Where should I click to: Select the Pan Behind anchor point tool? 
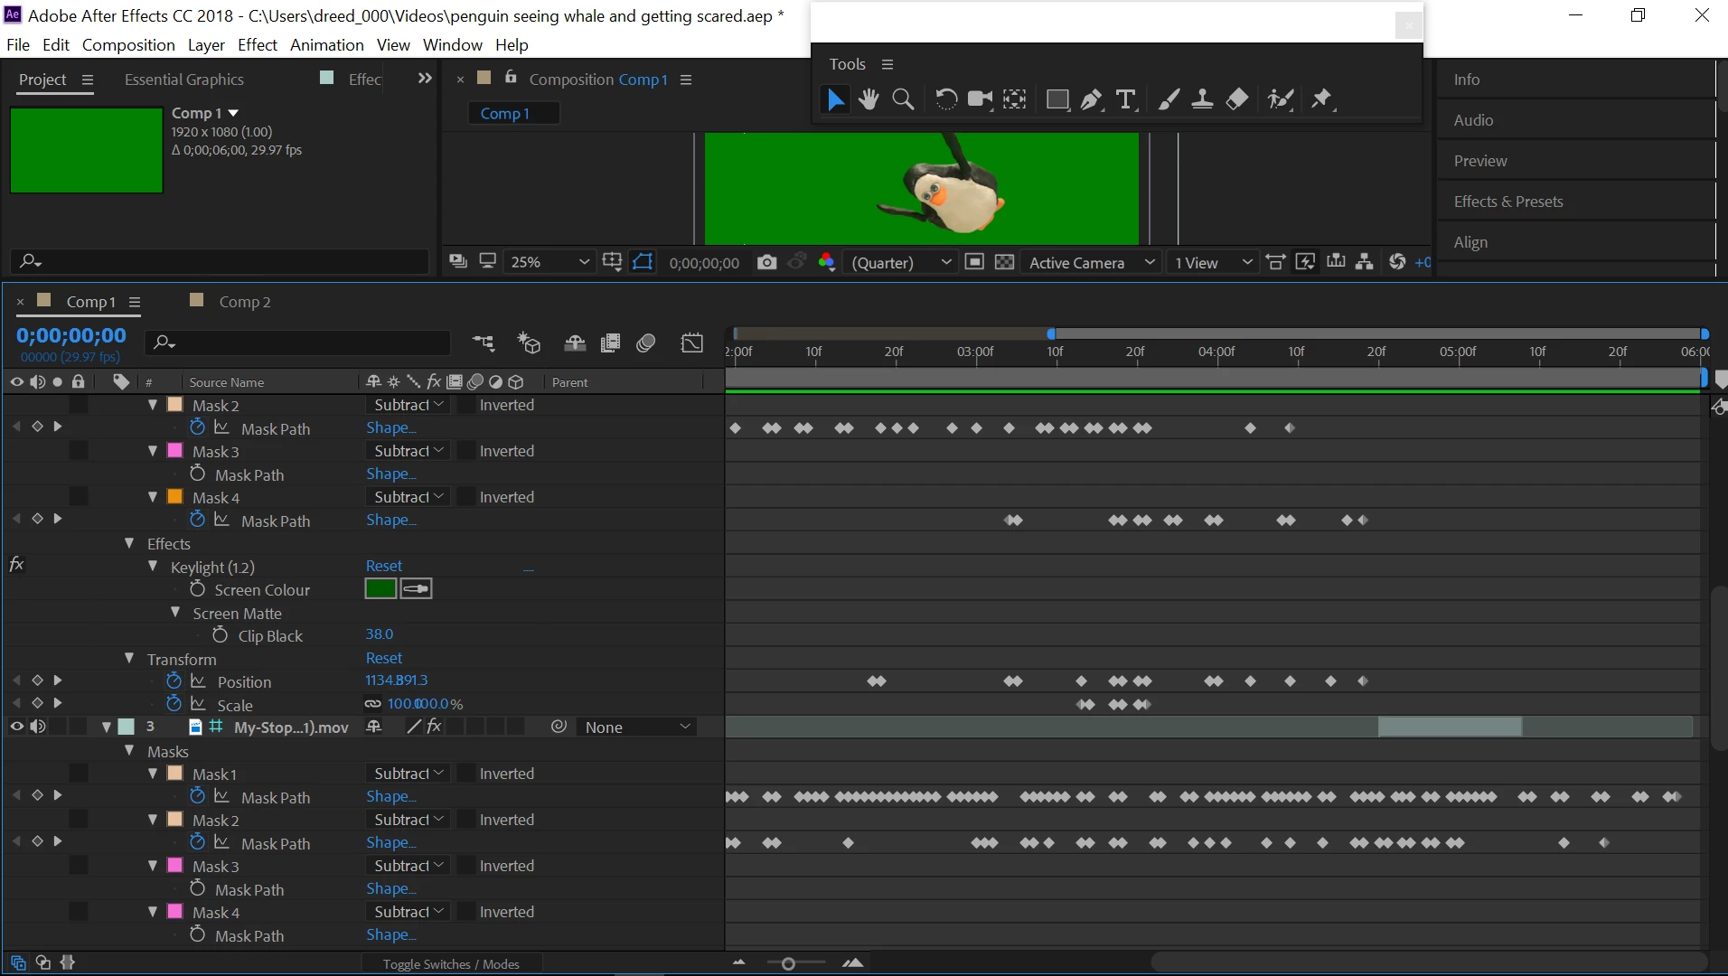[1015, 99]
